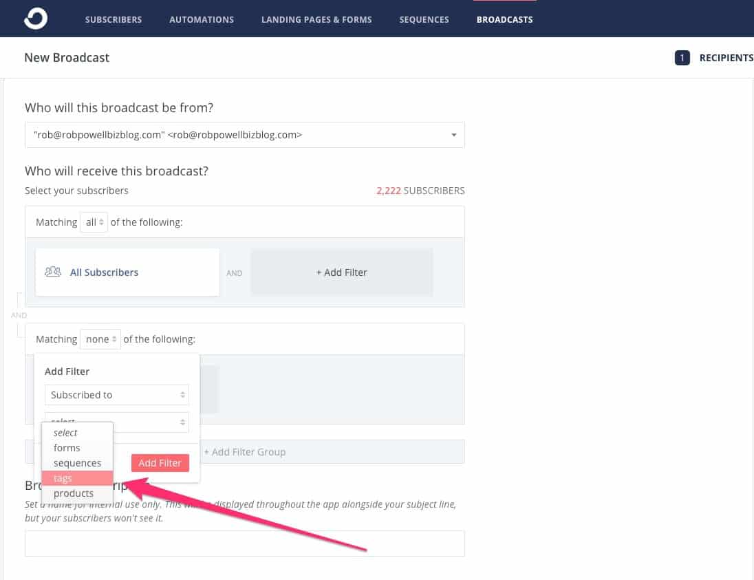The image size is (754, 580).
Task: Go to the Automations section
Action: pos(202,19)
